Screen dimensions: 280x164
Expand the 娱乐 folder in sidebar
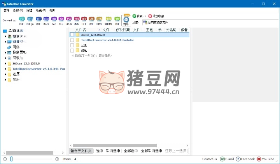click(6, 80)
